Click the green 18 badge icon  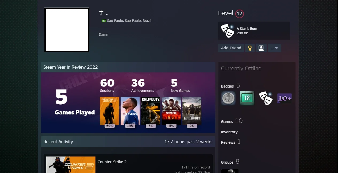[x=247, y=98]
